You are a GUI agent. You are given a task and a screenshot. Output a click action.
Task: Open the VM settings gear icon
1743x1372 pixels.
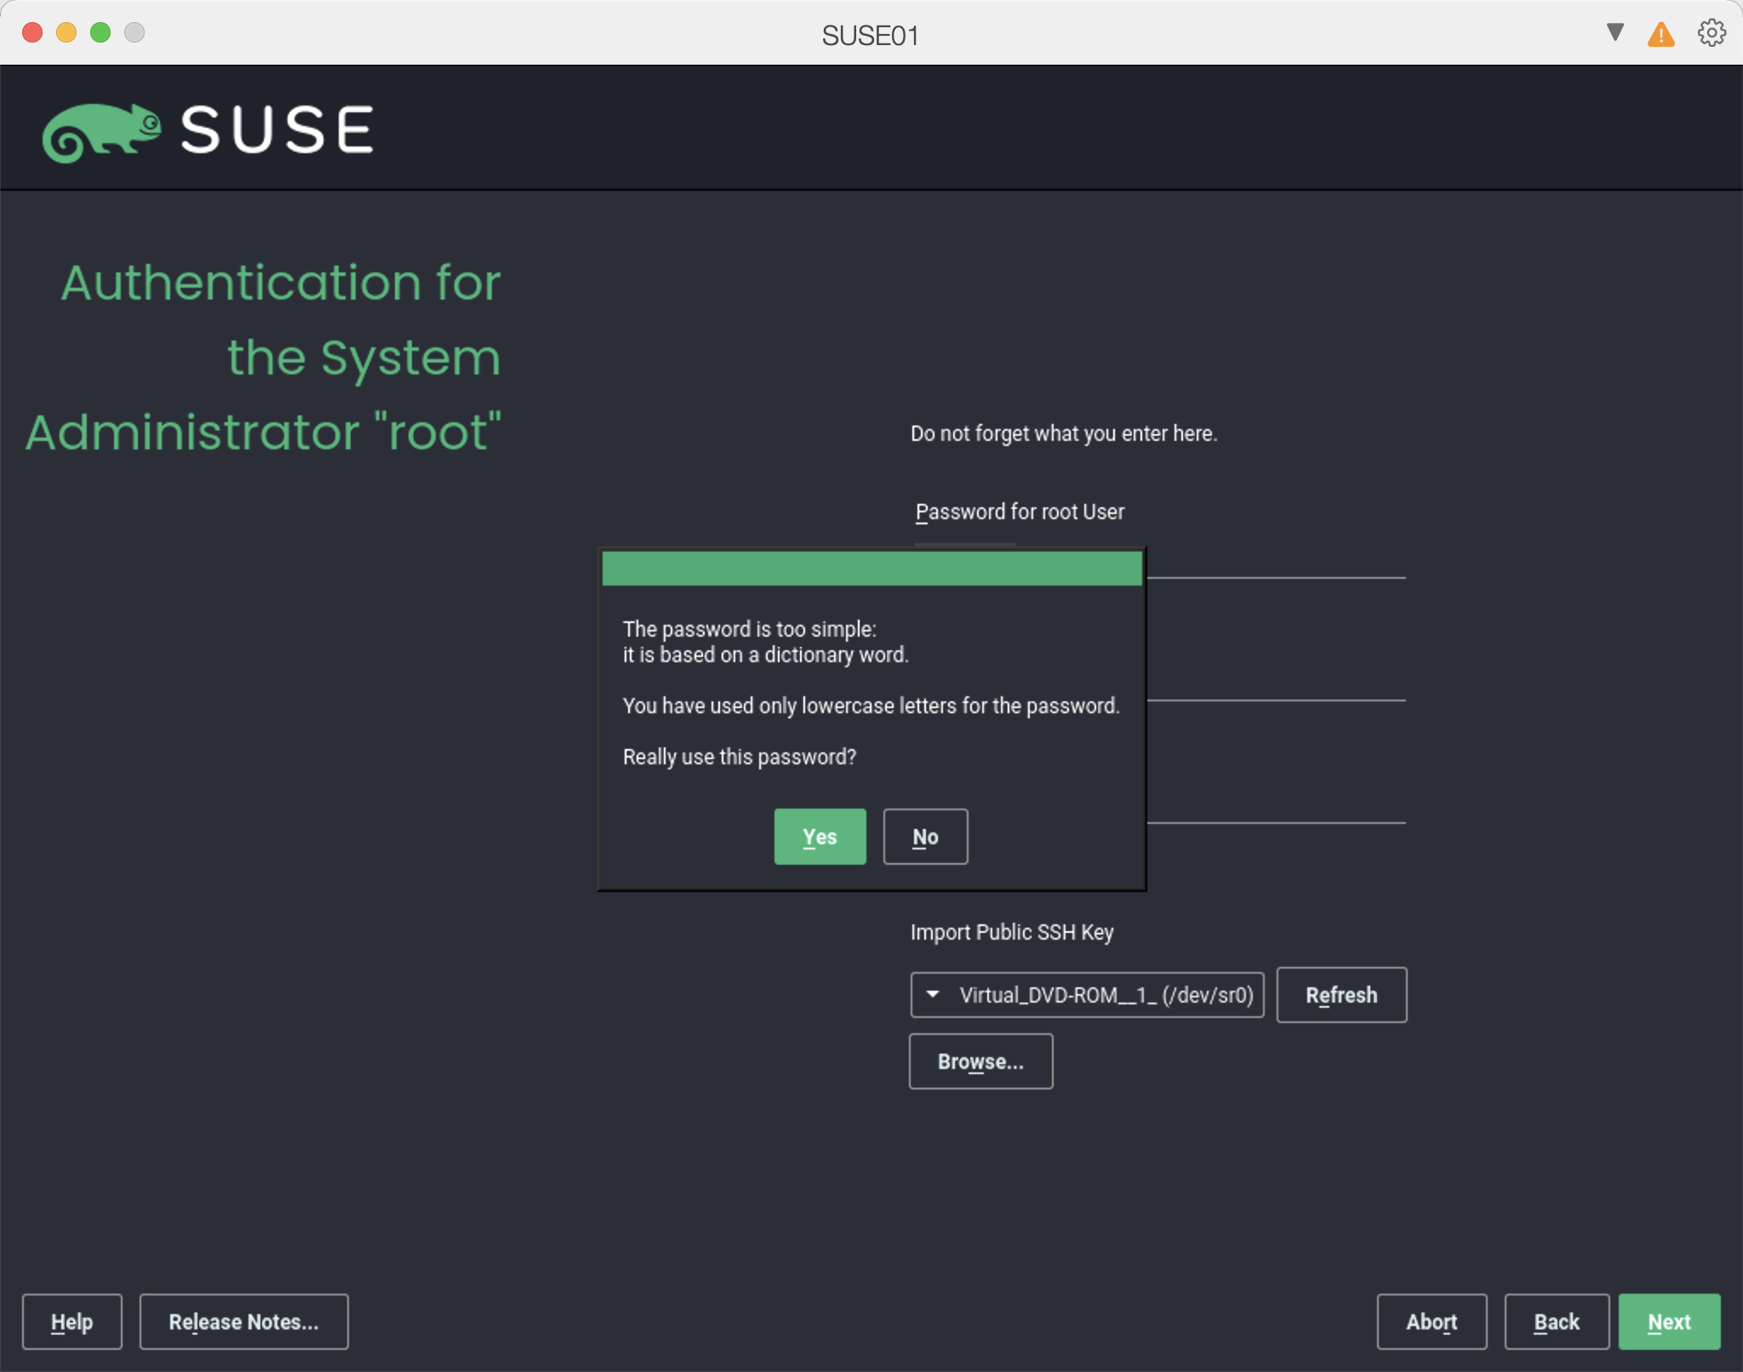1712,33
